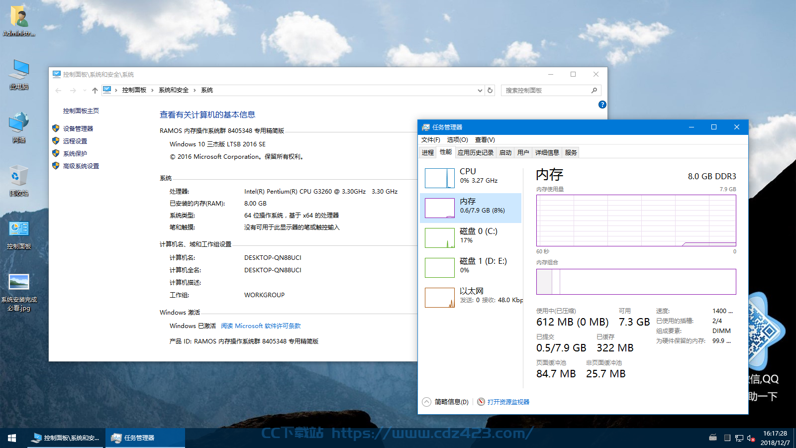Switch to the 服务 tab
The width and height of the screenshot is (796, 448).
[571, 153]
